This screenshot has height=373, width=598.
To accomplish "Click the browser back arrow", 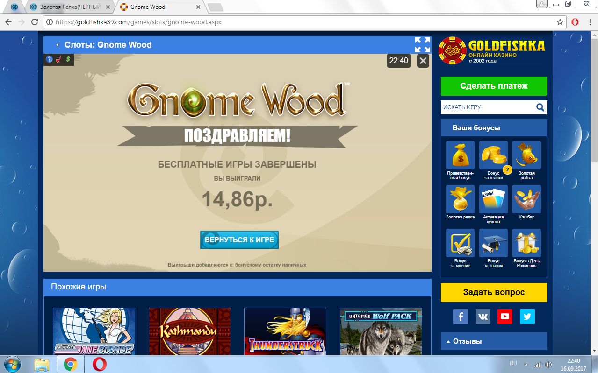I will (8, 22).
